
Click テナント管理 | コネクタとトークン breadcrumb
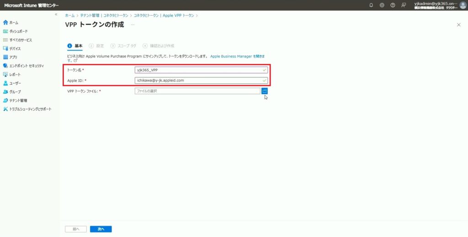[x=104, y=15]
